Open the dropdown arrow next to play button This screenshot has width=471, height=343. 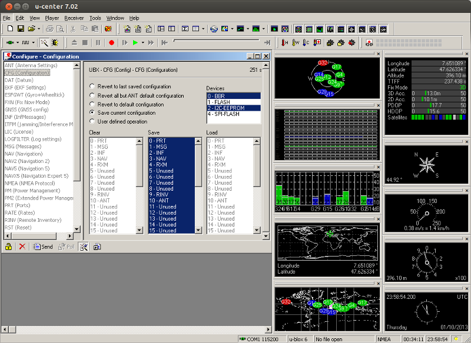[x=142, y=43]
